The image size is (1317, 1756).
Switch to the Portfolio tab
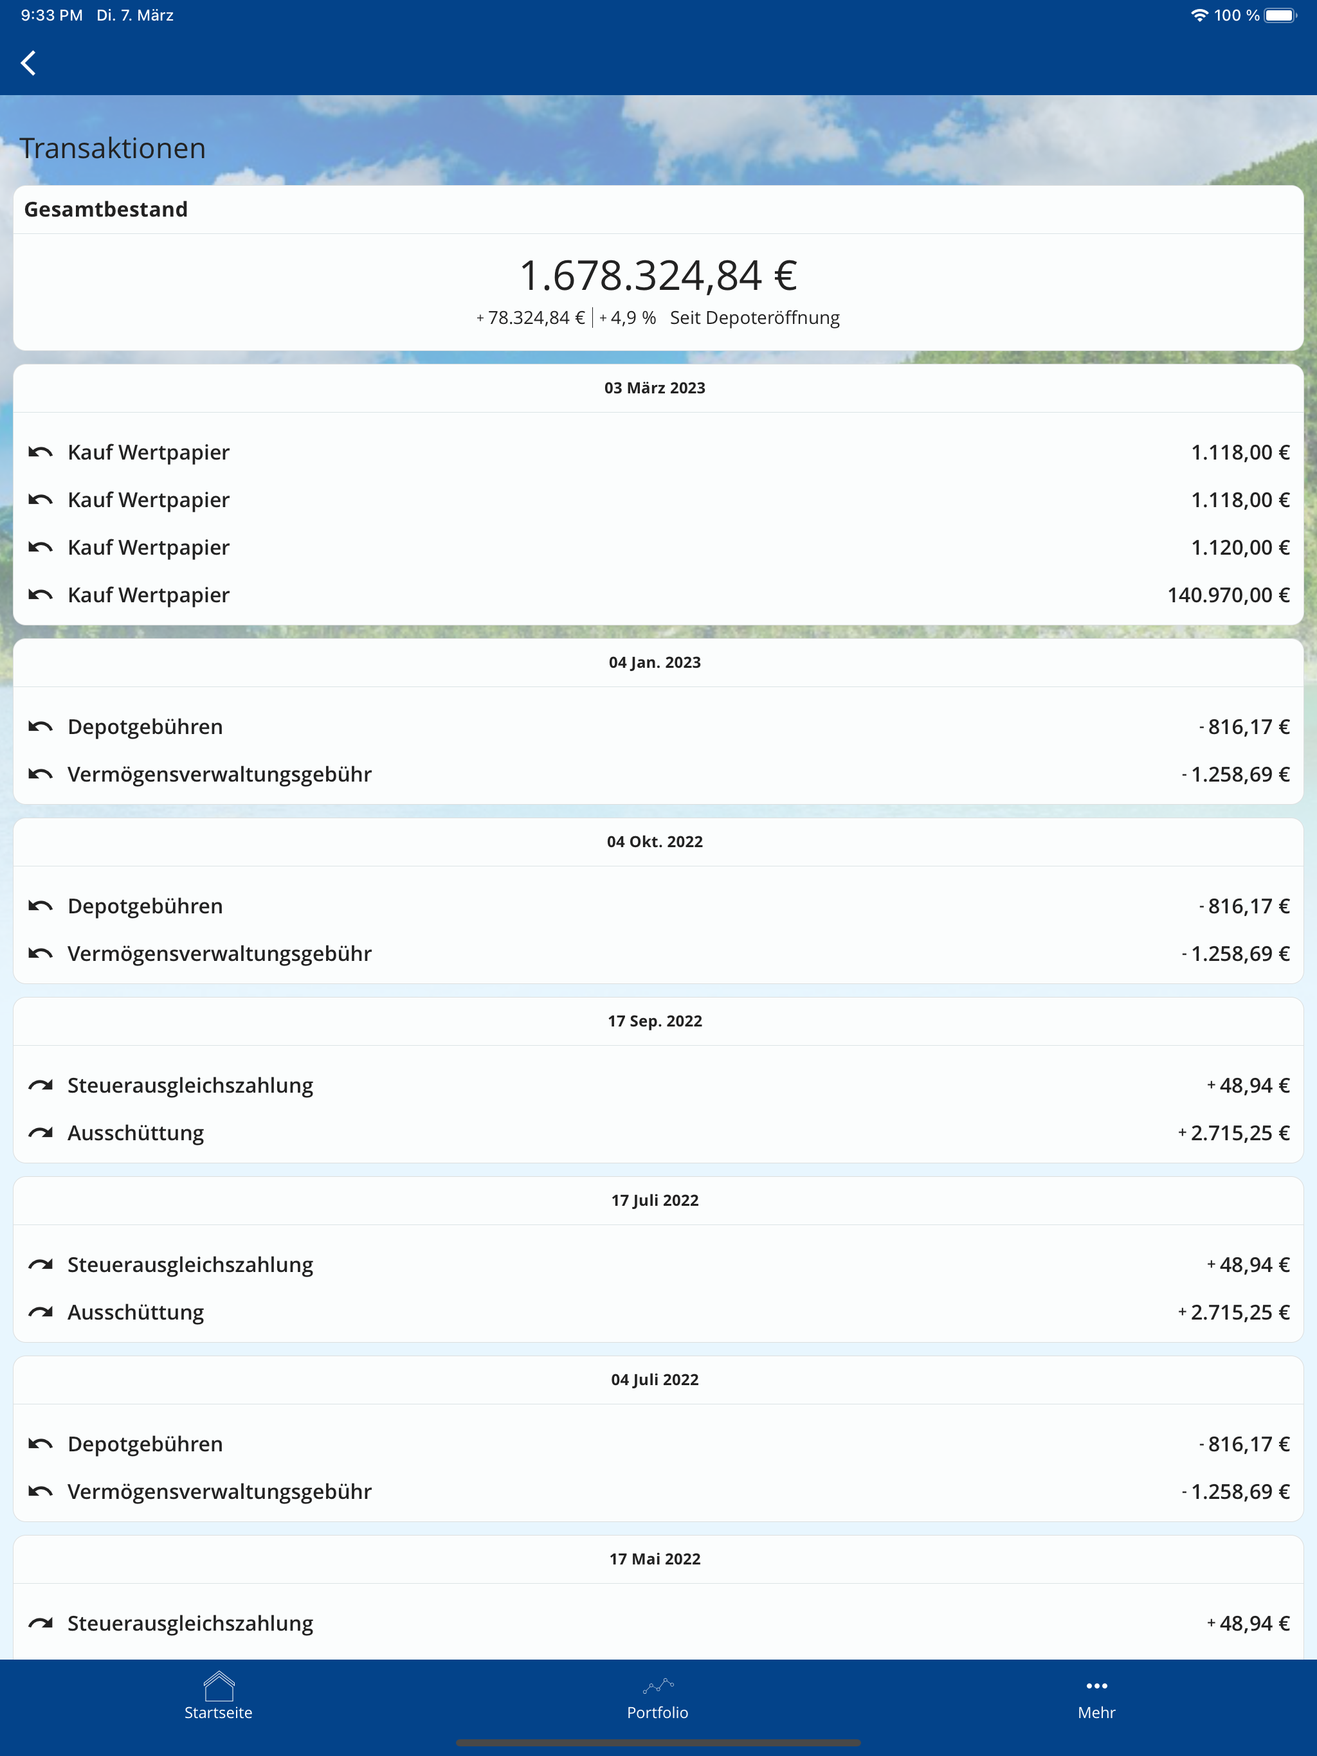(658, 1696)
